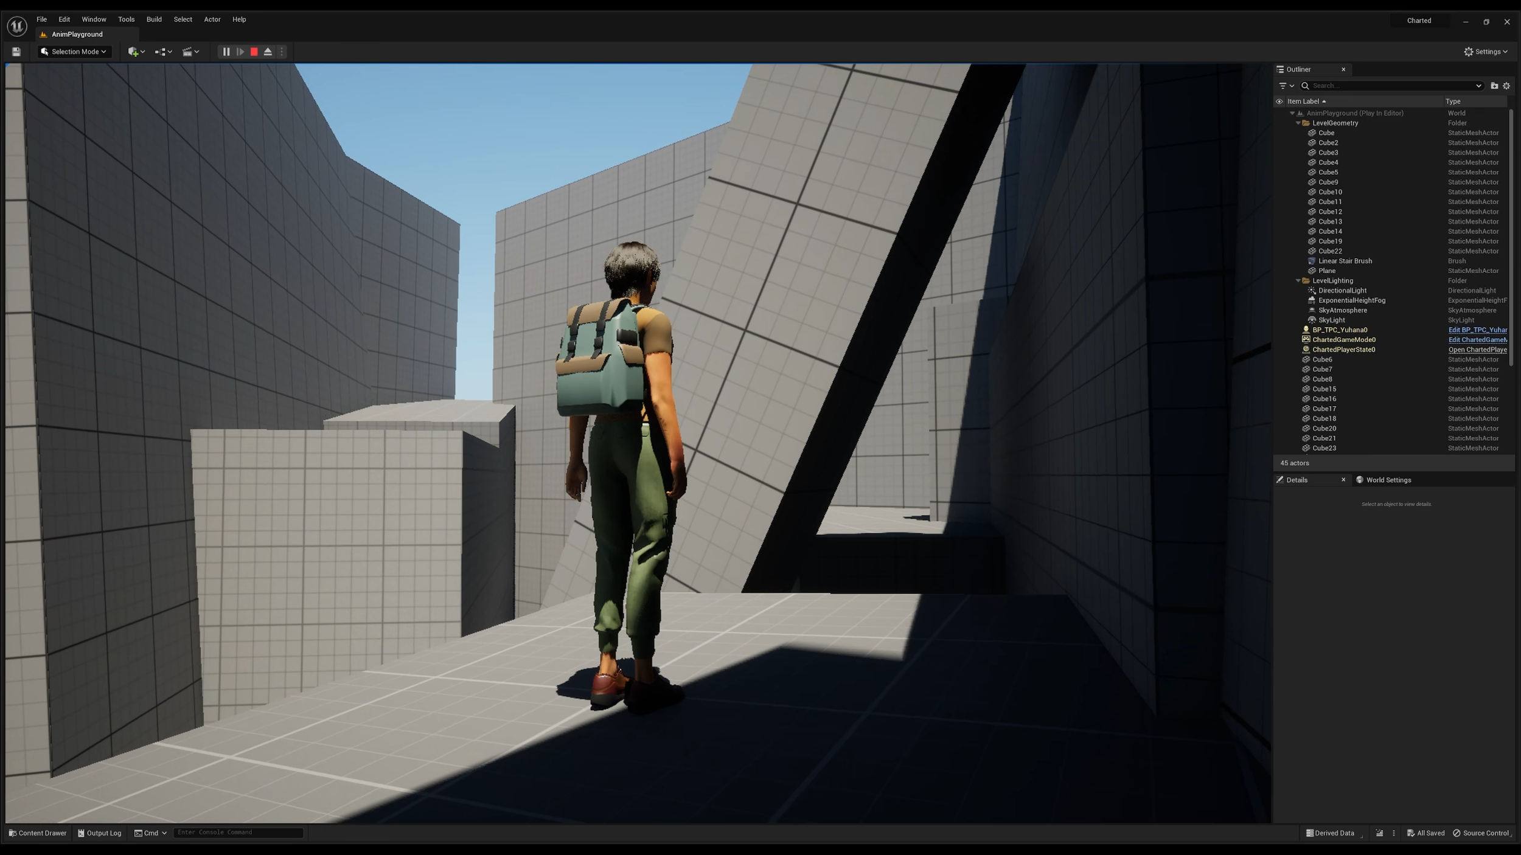
Task: Click the create new folder icon in Outliner
Action: click(1494, 86)
